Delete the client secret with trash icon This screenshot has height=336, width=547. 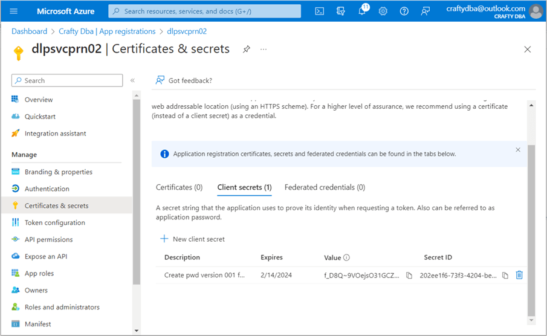[x=519, y=275]
